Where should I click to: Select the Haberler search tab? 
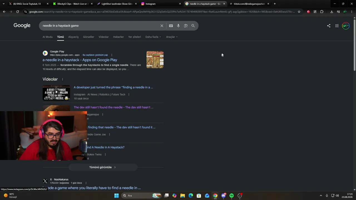click(118, 37)
